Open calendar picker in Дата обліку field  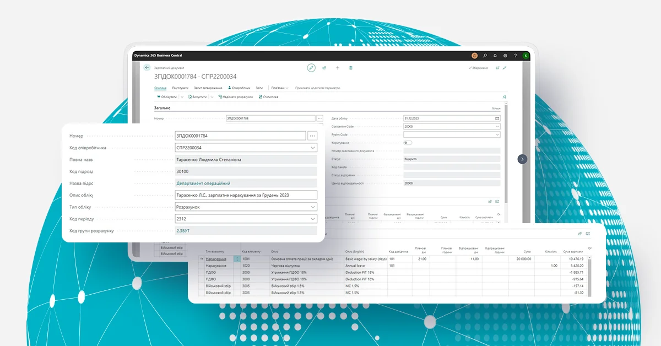pyautogui.click(x=497, y=118)
